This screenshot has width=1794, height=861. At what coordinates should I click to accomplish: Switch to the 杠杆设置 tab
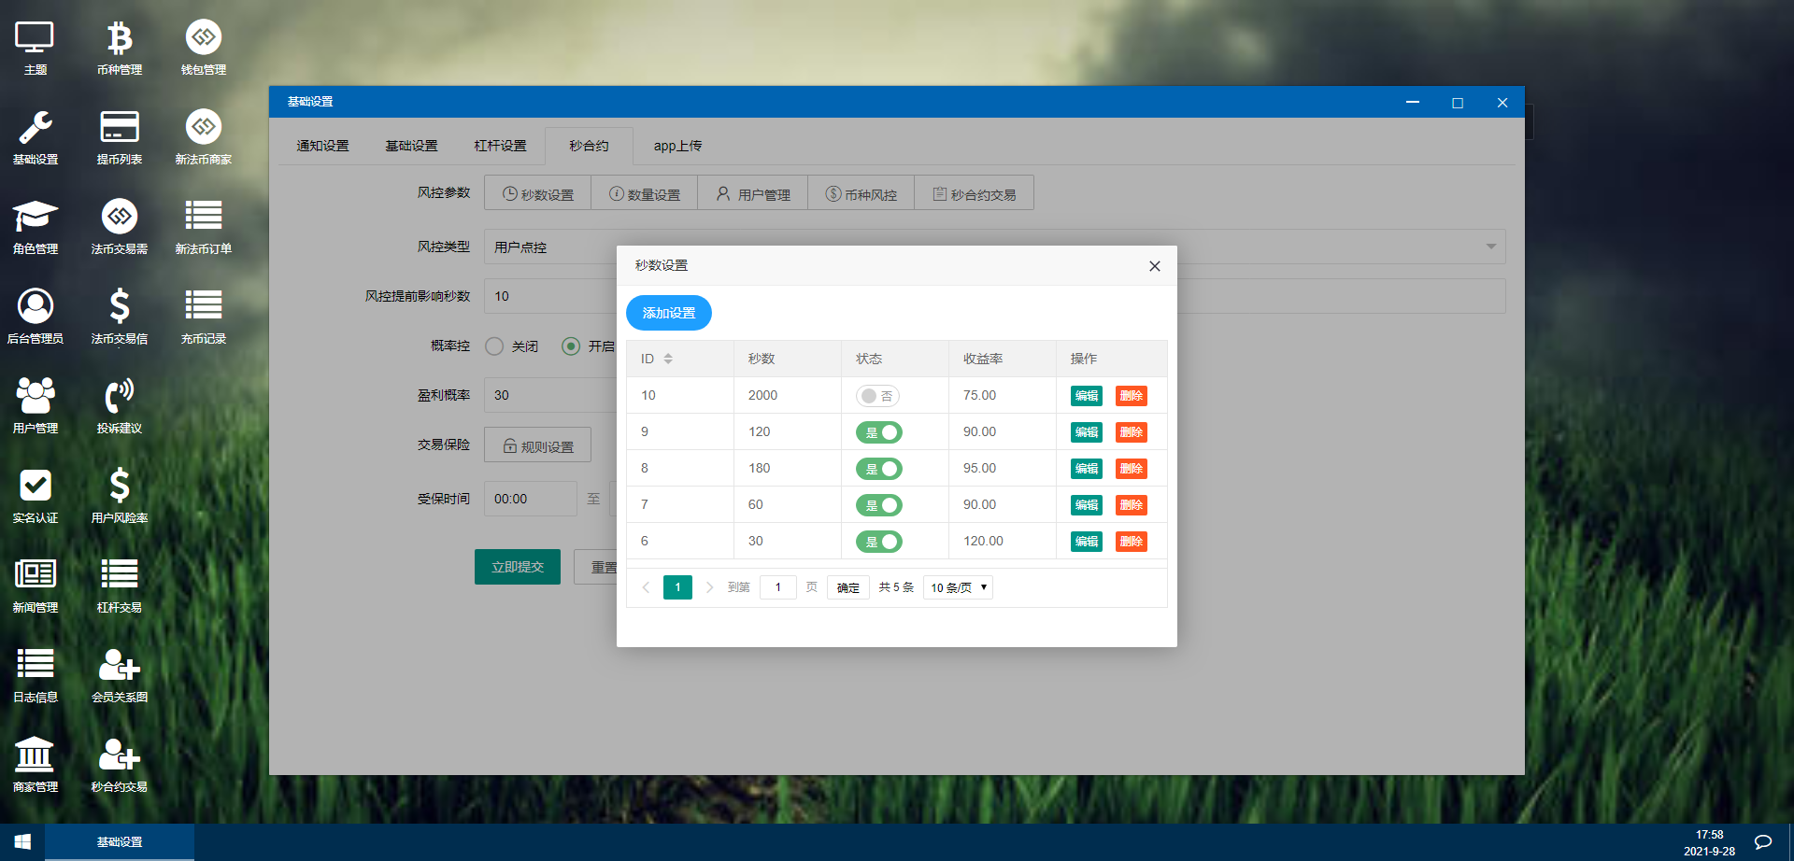(x=500, y=146)
